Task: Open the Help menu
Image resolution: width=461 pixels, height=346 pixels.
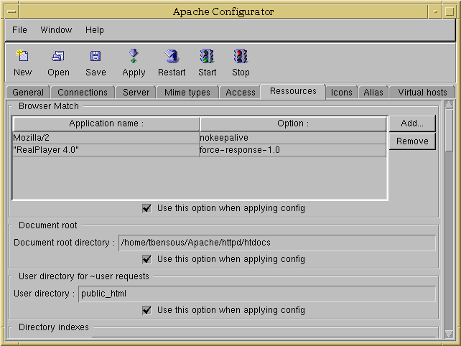Action: point(94,30)
